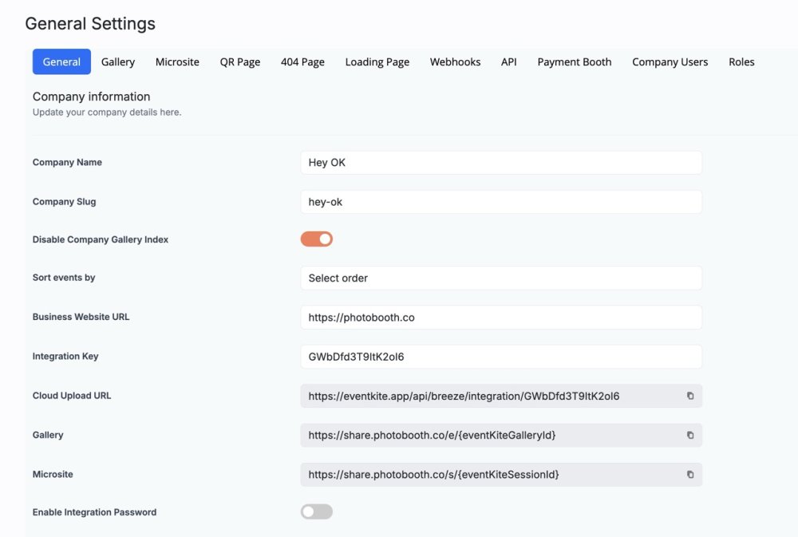Go to Company Users tab
This screenshot has height=537, width=798.
point(670,61)
